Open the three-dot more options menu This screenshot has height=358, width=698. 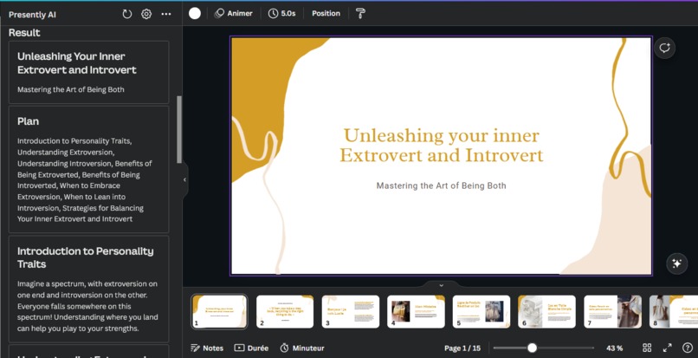(166, 14)
